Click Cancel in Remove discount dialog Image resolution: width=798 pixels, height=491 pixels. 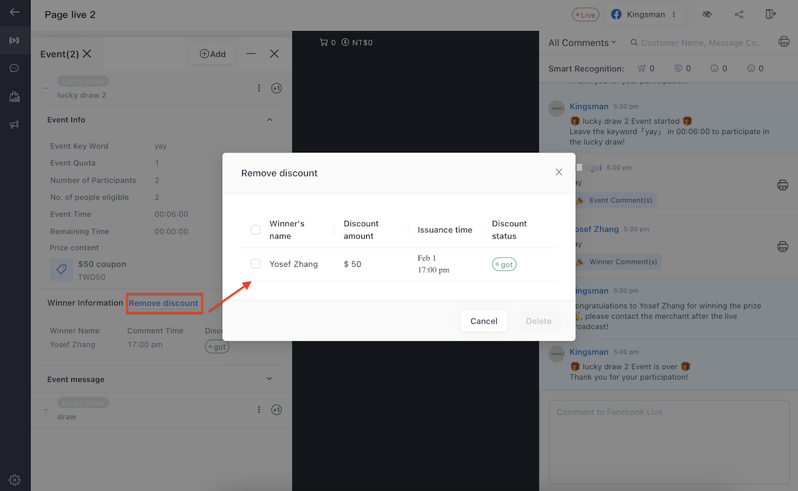(484, 322)
